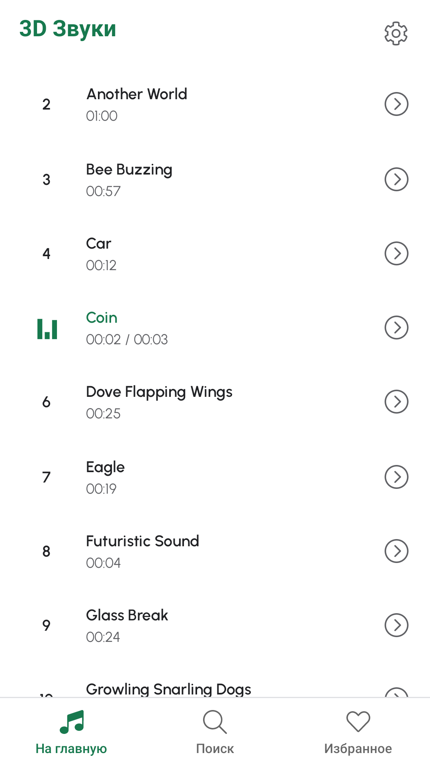Open the settings gear icon
430x765 pixels.
(x=396, y=33)
